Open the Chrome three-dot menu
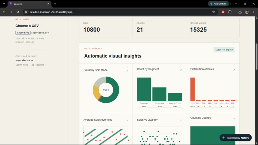The width and height of the screenshot is (258, 145). point(254,12)
